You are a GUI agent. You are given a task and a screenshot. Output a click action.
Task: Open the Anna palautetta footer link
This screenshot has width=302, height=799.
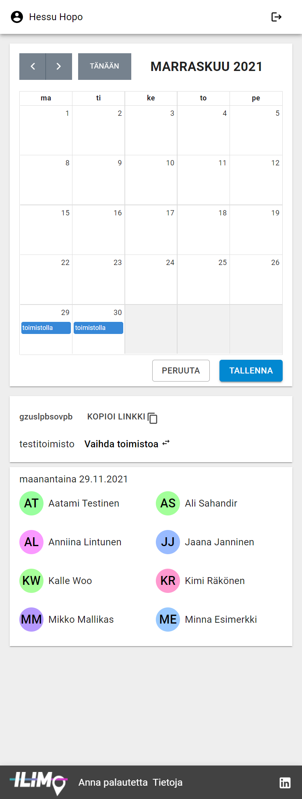tap(113, 782)
